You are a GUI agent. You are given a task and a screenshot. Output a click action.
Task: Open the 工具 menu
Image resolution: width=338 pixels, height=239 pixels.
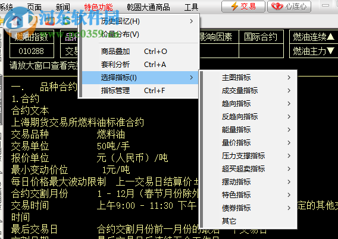pos(191,7)
